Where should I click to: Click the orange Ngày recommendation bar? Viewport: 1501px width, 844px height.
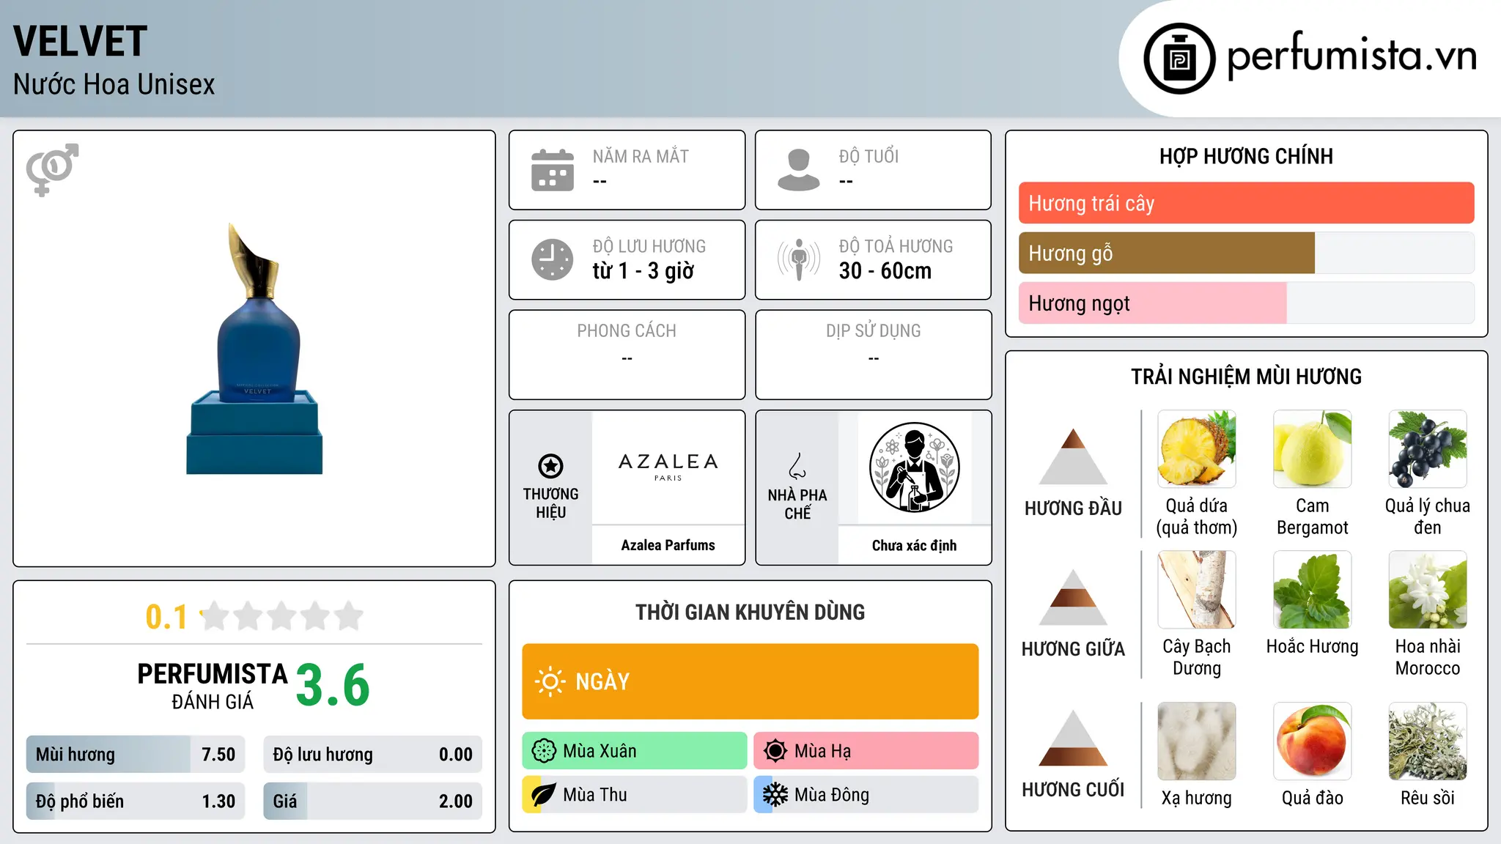point(750,681)
